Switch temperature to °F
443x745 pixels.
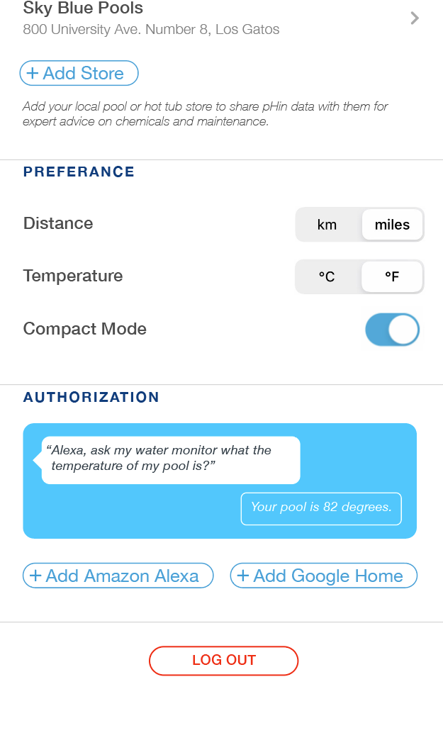point(392,277)
